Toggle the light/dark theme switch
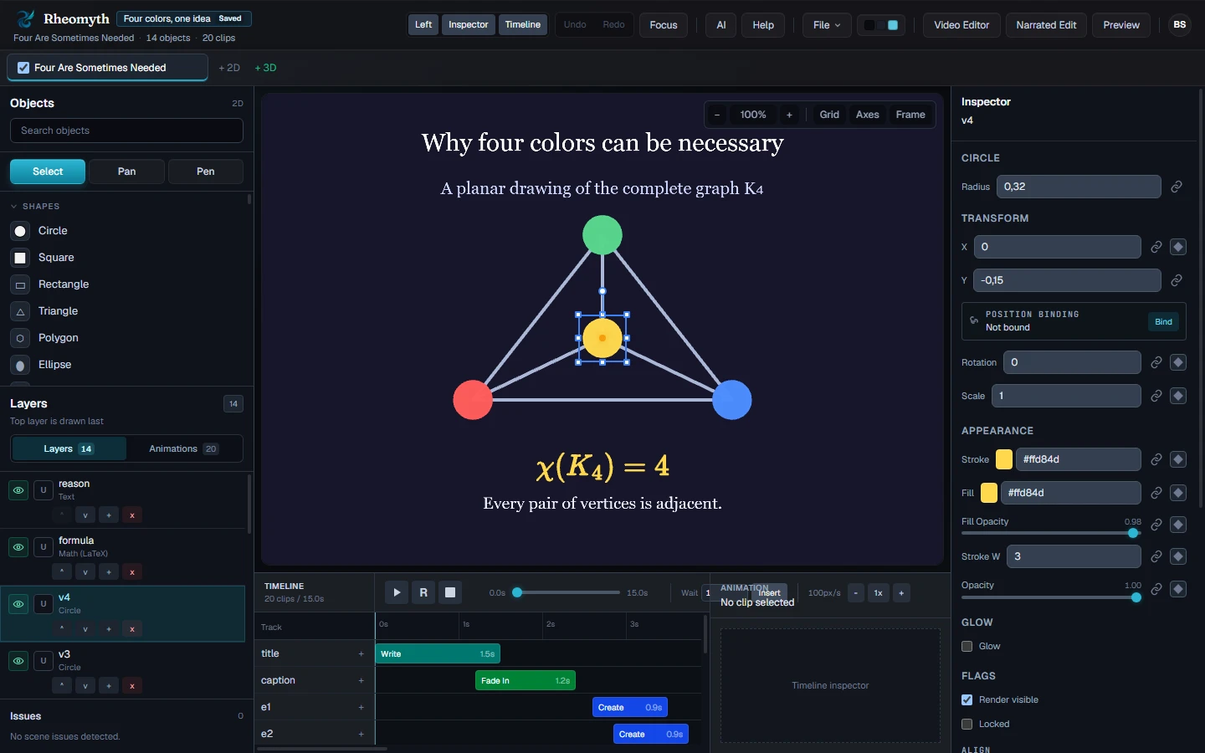This screenshot has height=753, width=1205. 881,25
